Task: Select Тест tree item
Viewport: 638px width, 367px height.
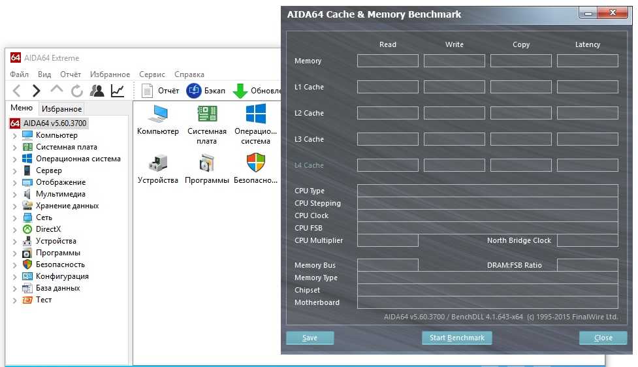Action: coord(44,300)
